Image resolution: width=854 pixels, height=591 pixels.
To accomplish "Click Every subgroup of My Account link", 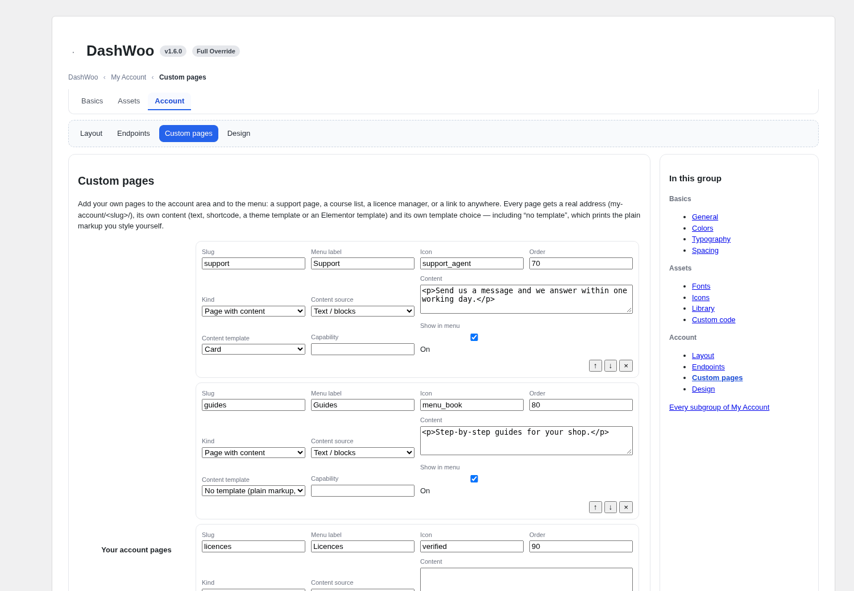I will (719, 407).
